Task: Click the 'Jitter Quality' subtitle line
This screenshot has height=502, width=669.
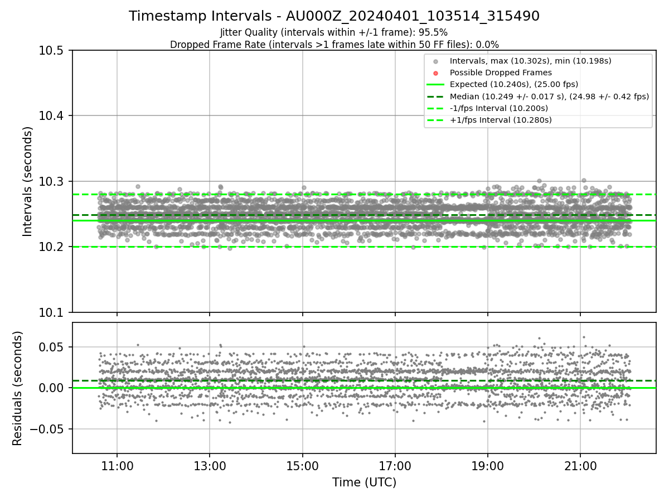Action: click(x=334, y=32)
